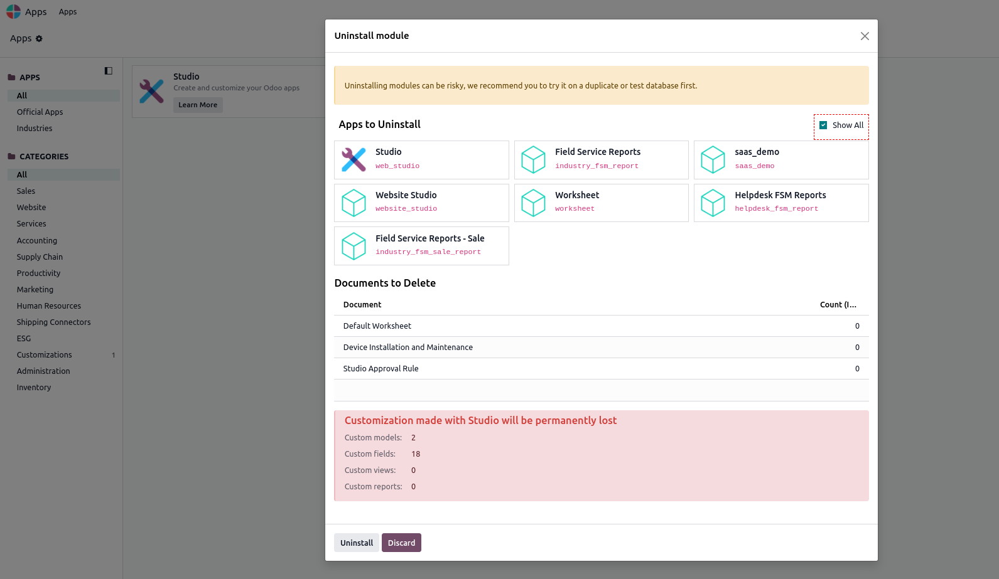
Task: Select the Supply Chain category
Action: pos(63,257)
